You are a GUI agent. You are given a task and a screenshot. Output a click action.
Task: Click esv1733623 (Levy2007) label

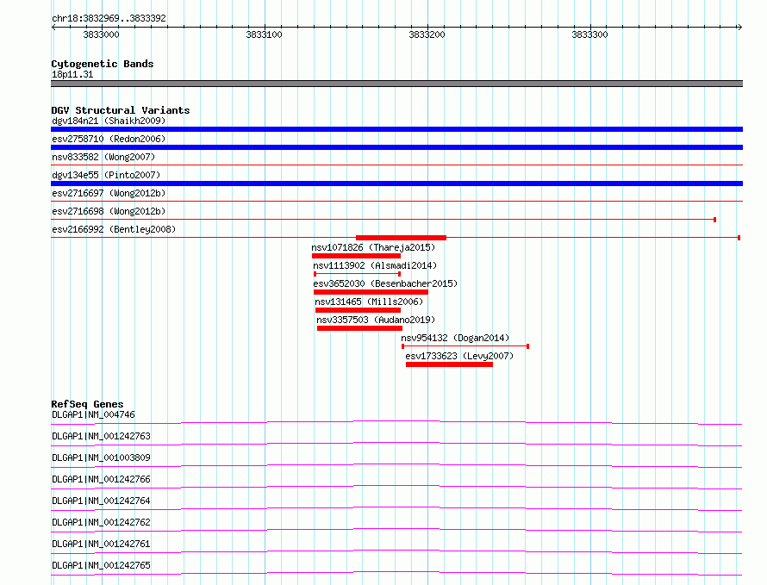tap(459, 356)
